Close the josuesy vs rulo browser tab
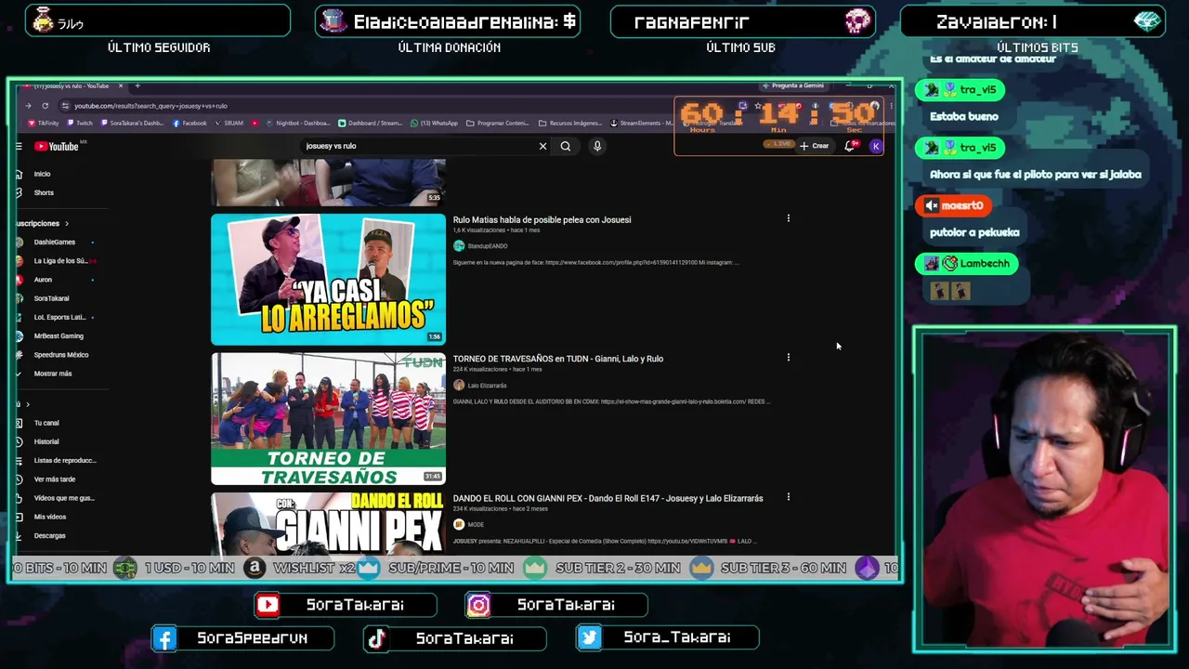1189x669 pixels. point(120,86)
